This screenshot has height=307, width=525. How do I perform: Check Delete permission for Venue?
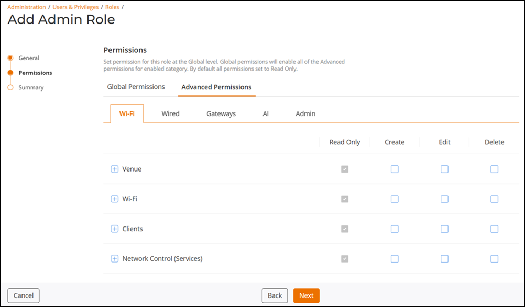point(494,169)
